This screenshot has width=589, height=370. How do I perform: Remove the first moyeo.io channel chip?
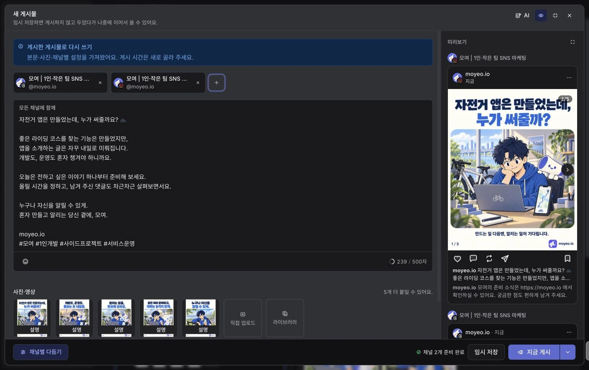click(x=100, y=83)
